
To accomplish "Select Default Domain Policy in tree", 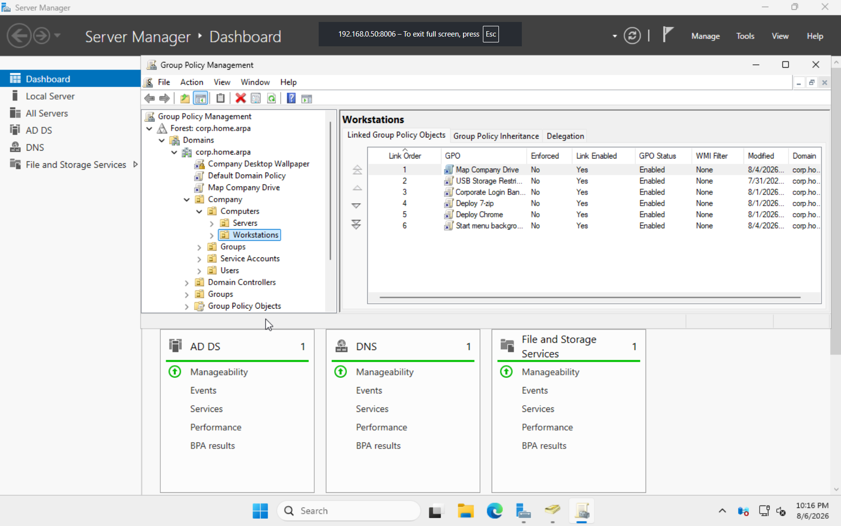I will (x=247, y=175).
